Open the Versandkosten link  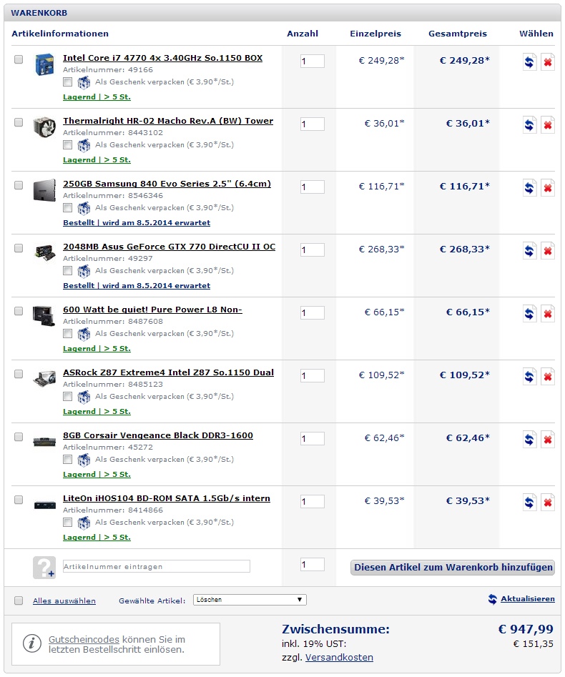pyautogui.click(x=339, y=657)
